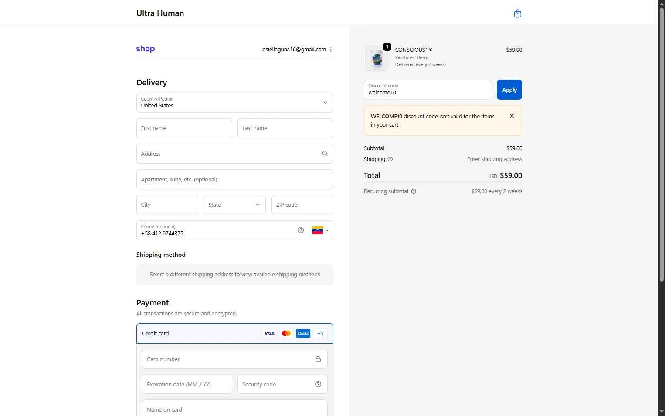This screenshot has width=665, height=416.
Task: Click the "Delivered every 2 weeks" text
Action: point(420,64)
